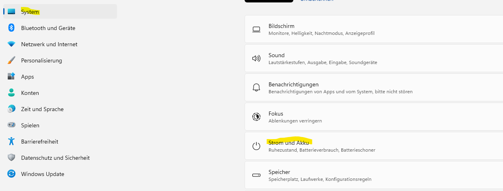Viewport: 503px width, 191px height.
Task: Click the Windows Update refresh icon
Action: coord(11,174)
